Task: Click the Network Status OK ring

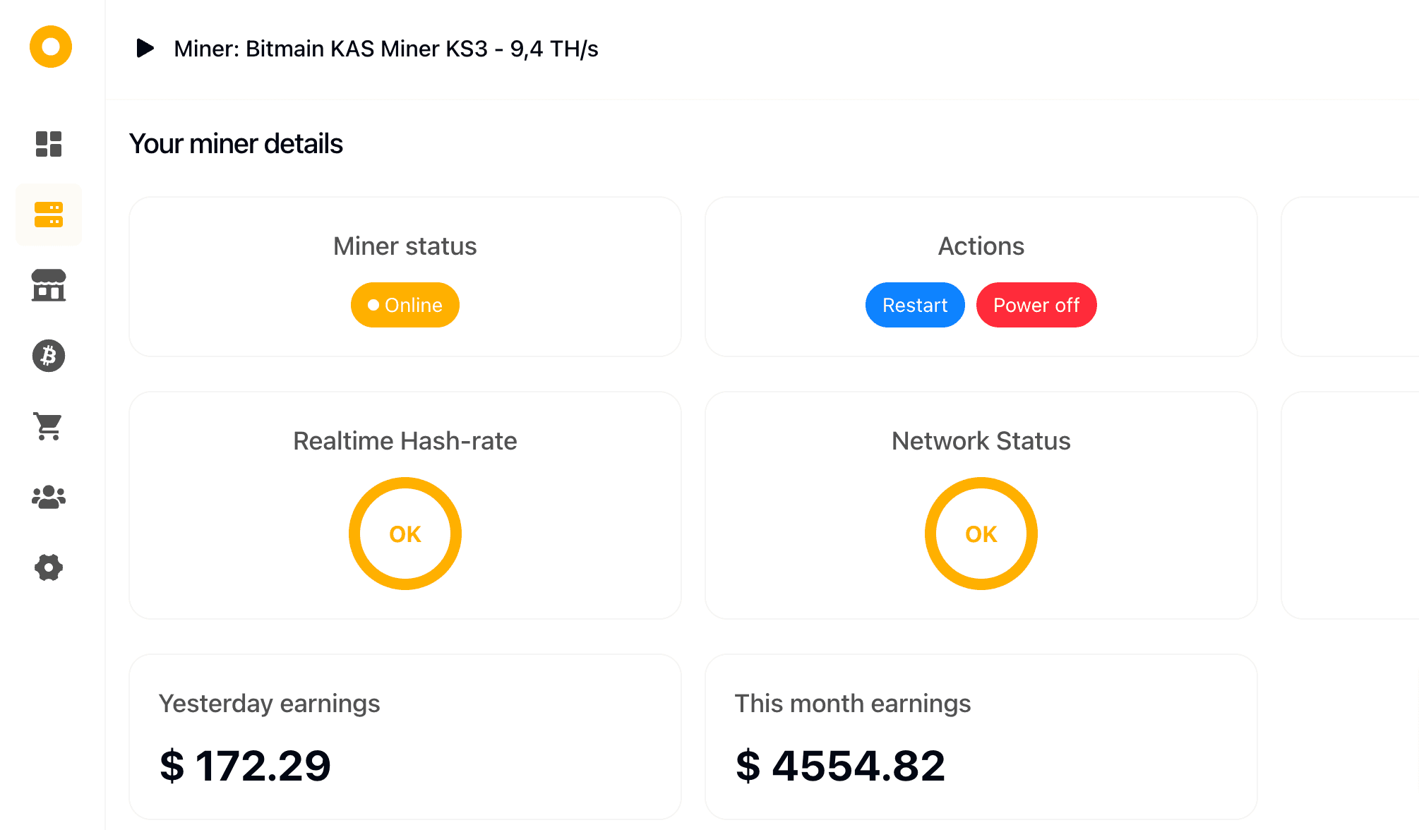Action: click(x=981, y=534)
